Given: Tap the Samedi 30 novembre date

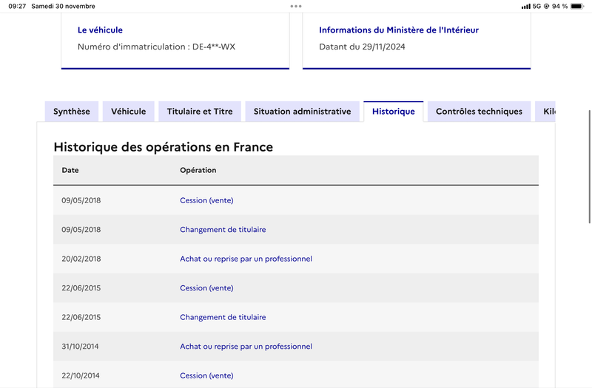Looking at the screenshot, I should click(63, 6).
